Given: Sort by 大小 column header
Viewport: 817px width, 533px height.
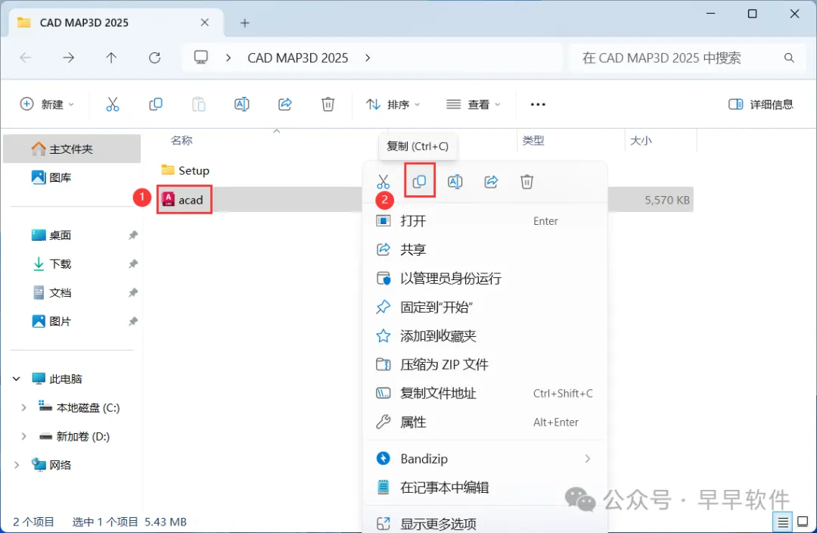Looking at the screenshot, I should [641, 140].
